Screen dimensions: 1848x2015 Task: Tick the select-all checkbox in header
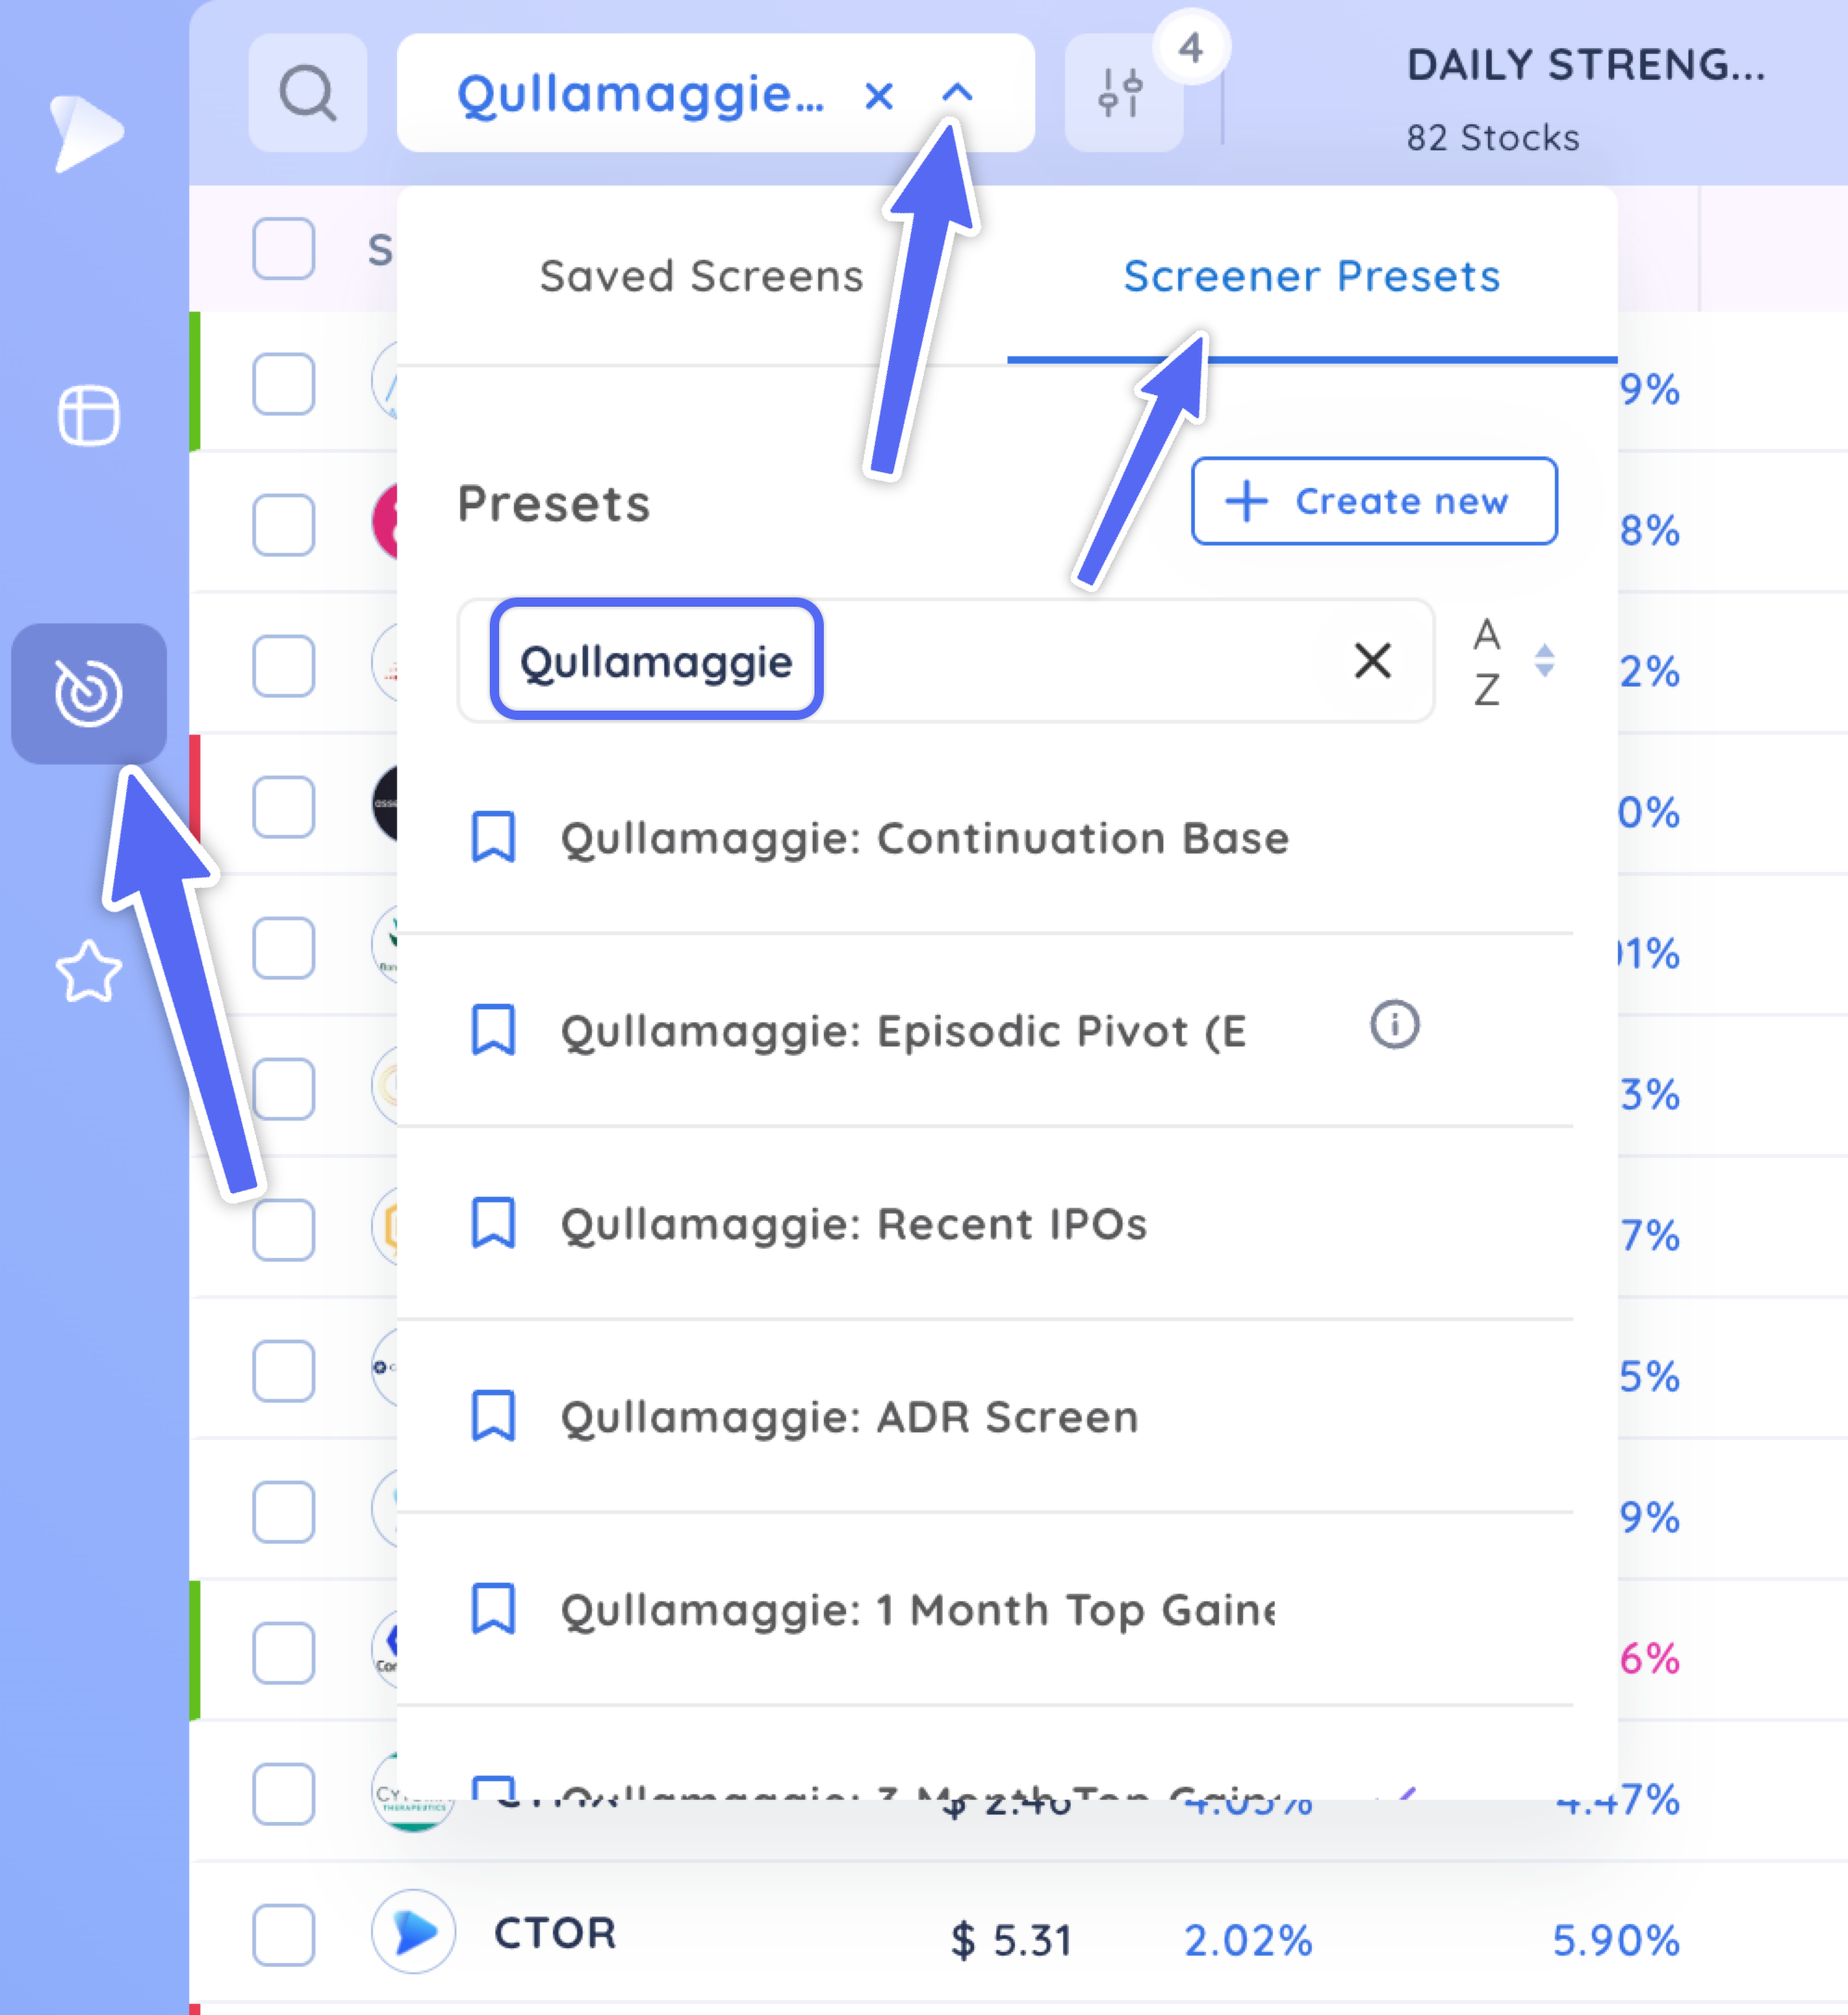284,248
